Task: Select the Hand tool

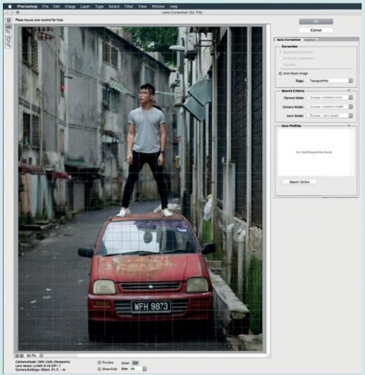Action: [8, 39]
